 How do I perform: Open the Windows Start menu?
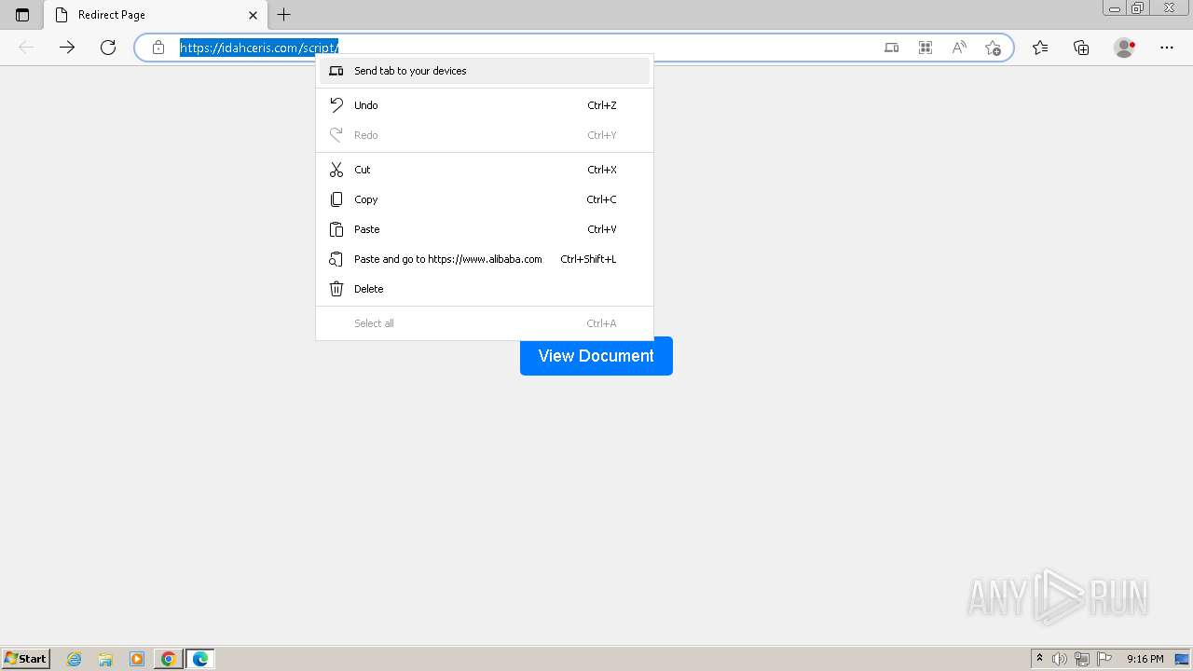click(26, 659)
